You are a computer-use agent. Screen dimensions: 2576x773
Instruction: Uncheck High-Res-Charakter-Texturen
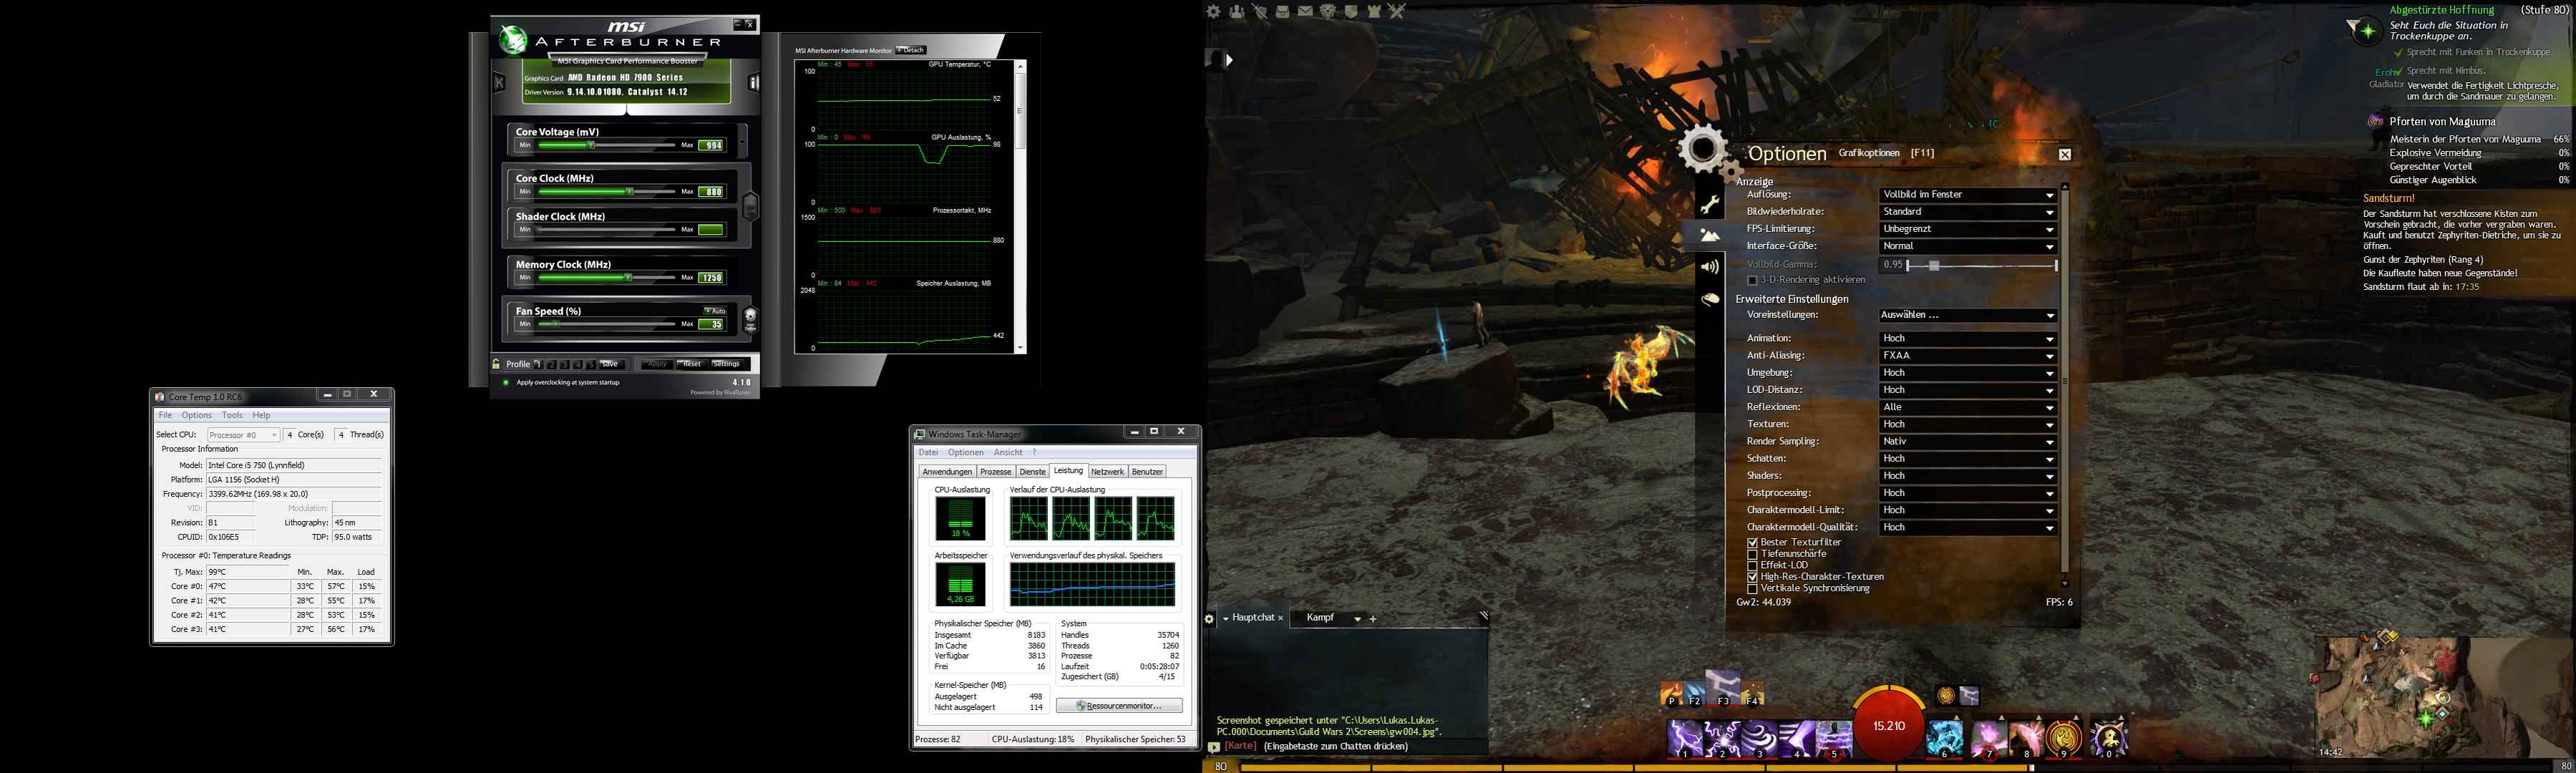click(x=1752, y=577)
